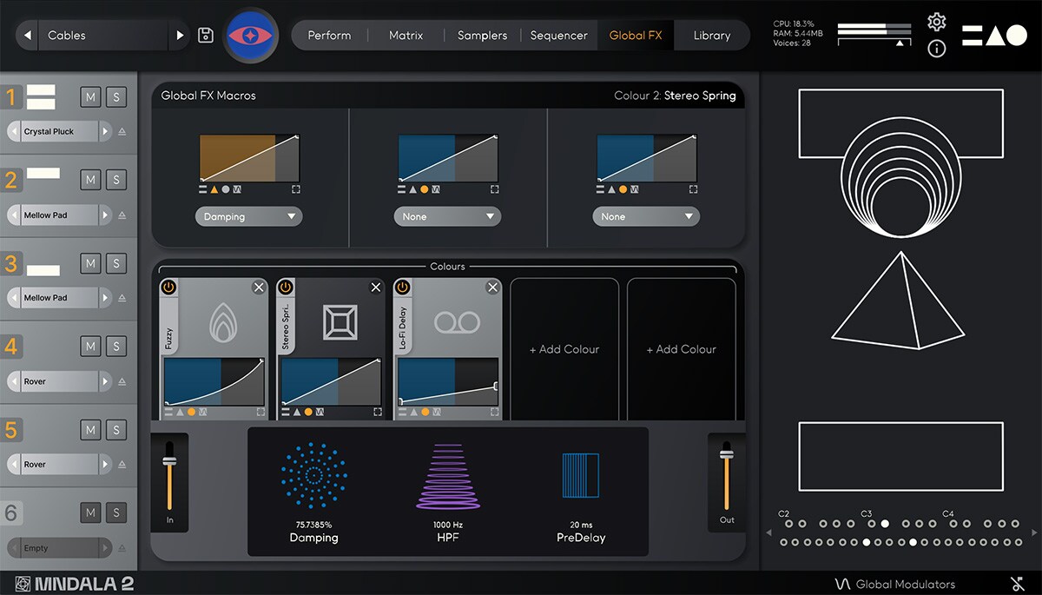Save the Cables preset with disk icon
The height and width of the screenshot is (595, 1042).
pyautogui.click(x=206, y=36)
